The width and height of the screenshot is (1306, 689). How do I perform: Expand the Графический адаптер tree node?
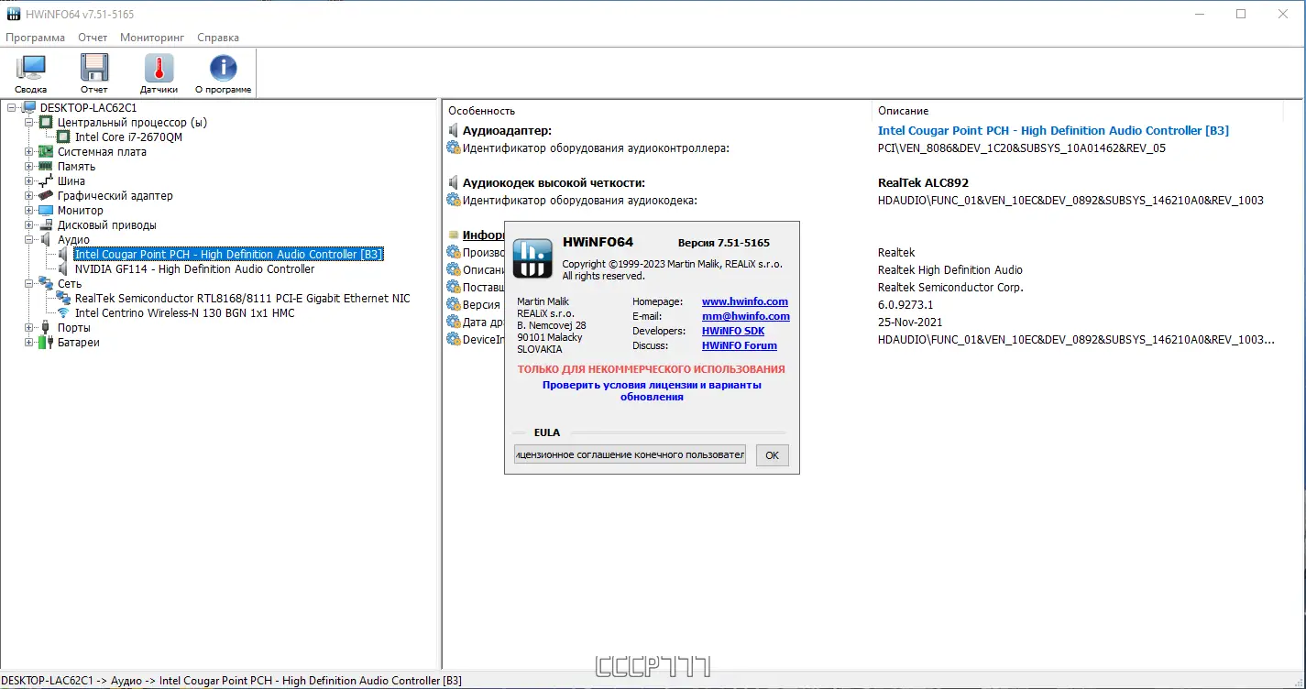29,196
